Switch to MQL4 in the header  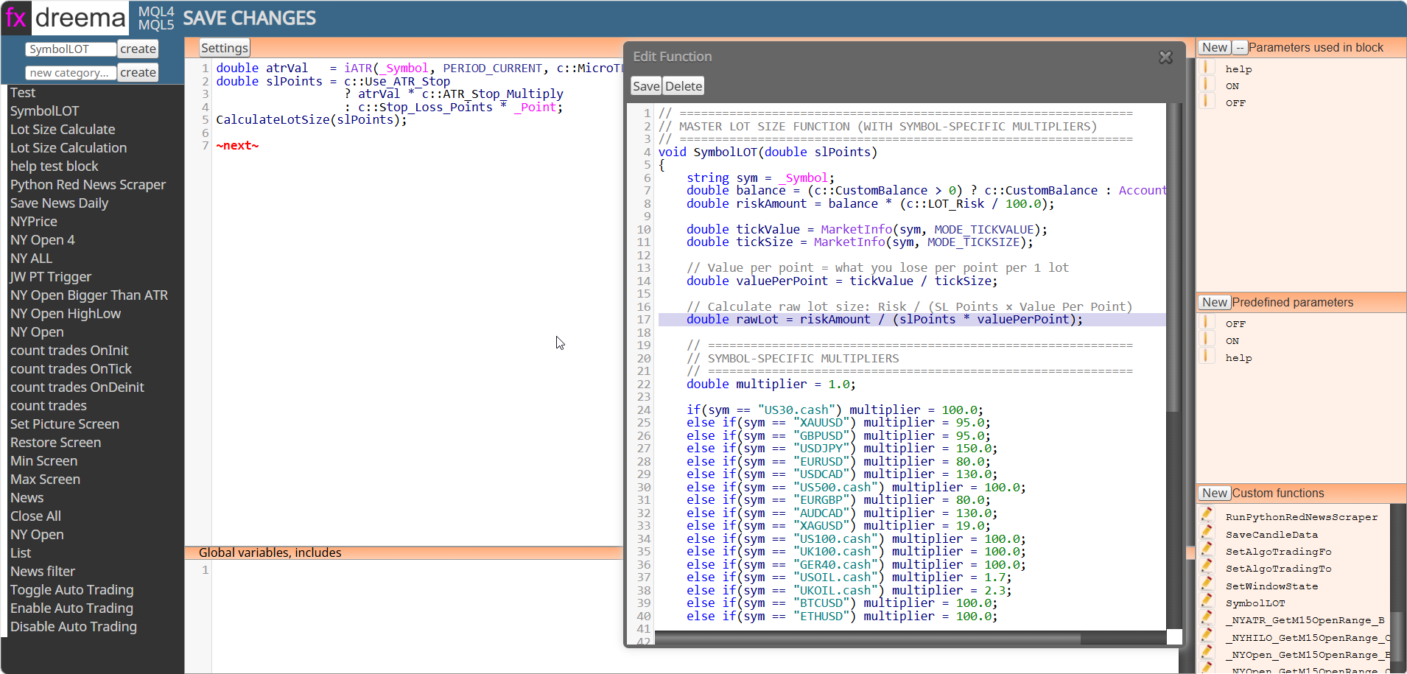pos(156,12)
